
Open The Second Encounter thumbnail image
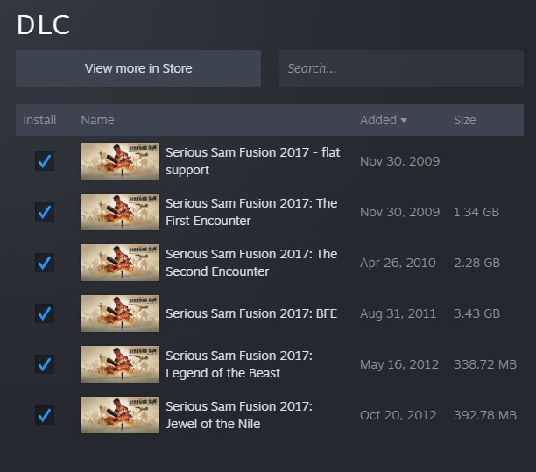click(x=120, y=263)
